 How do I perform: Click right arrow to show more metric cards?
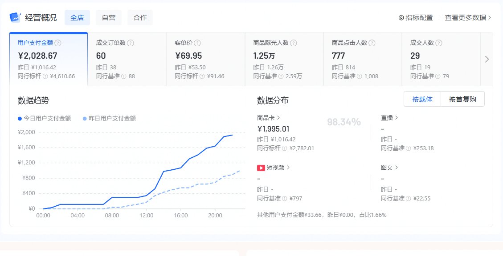(x=487, y=59)
